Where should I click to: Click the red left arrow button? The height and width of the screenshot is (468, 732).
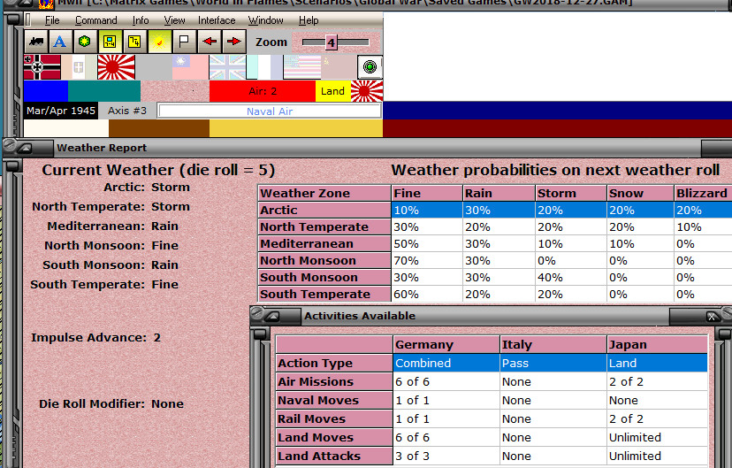210,42
